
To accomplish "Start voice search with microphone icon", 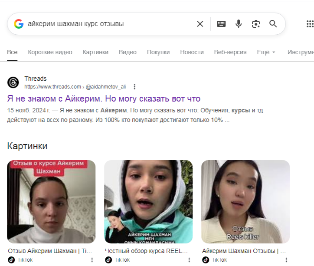I will pyautogui.click(x=239, y=24).
